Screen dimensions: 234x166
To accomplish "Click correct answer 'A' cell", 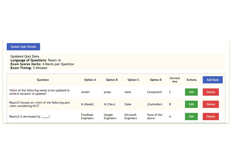I will (170, 116).
